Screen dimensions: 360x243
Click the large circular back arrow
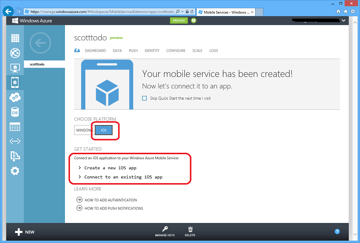(40, 43)
